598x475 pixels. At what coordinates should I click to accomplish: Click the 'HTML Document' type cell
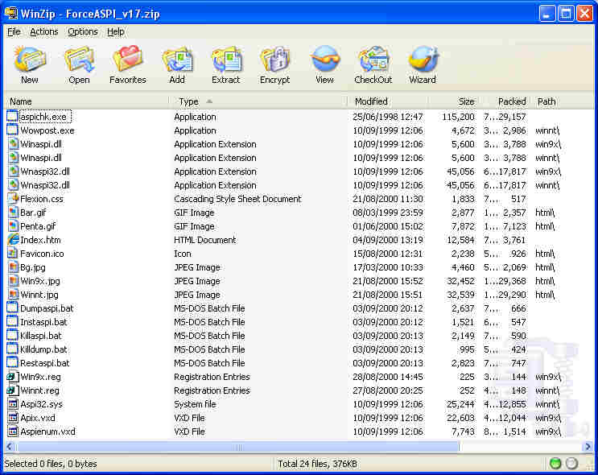click(204, 240)
